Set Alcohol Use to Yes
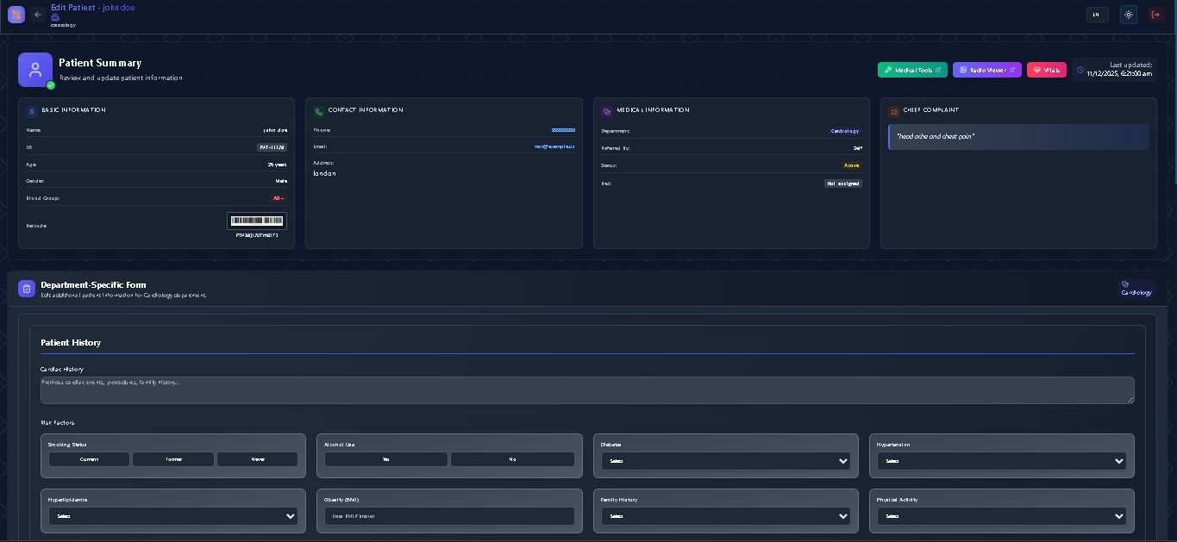This screenshot has height=542, width=1177. tap(385, 459)
